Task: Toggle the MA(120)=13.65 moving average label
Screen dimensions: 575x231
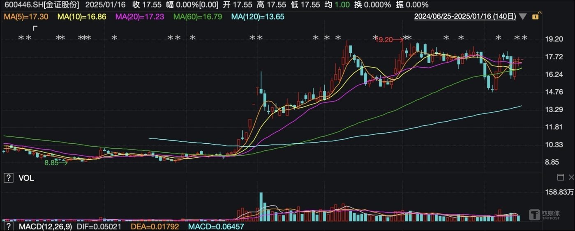Action: [x=258, y=17]
